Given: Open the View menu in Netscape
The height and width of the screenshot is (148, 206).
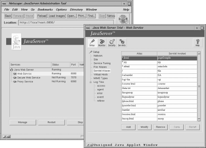Looking at the screenshot, I should click(x=24, y=9).
